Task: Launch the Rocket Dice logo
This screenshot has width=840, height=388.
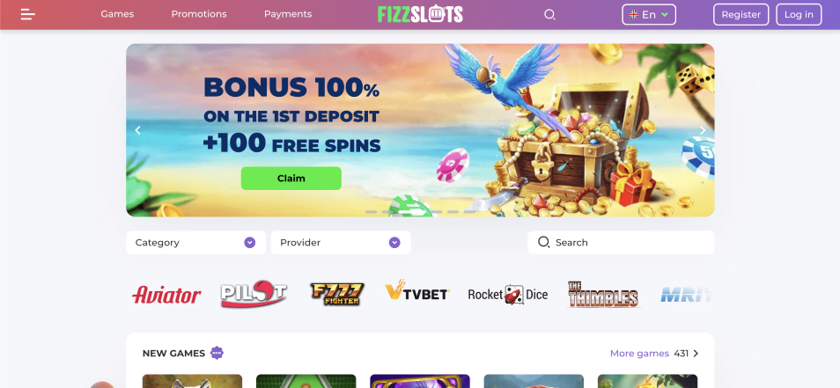Action: click(508, 295)
